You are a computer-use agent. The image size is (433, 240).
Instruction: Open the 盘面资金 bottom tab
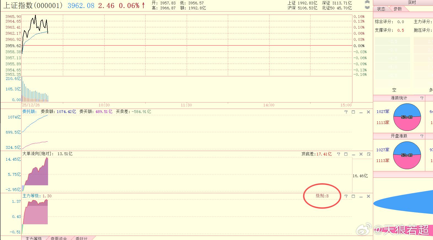[58, 238]
